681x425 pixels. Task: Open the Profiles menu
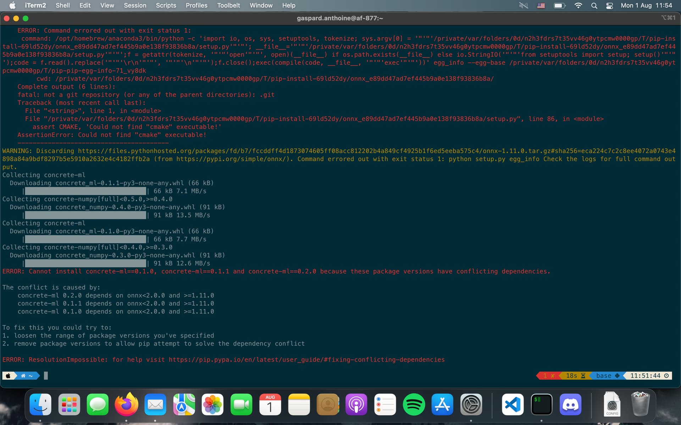pyautogui.click(x=196, y=6)
